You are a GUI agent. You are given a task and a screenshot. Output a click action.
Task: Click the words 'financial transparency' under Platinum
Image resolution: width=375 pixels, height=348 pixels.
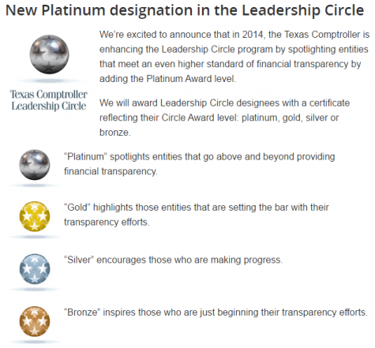pos(111,171)
